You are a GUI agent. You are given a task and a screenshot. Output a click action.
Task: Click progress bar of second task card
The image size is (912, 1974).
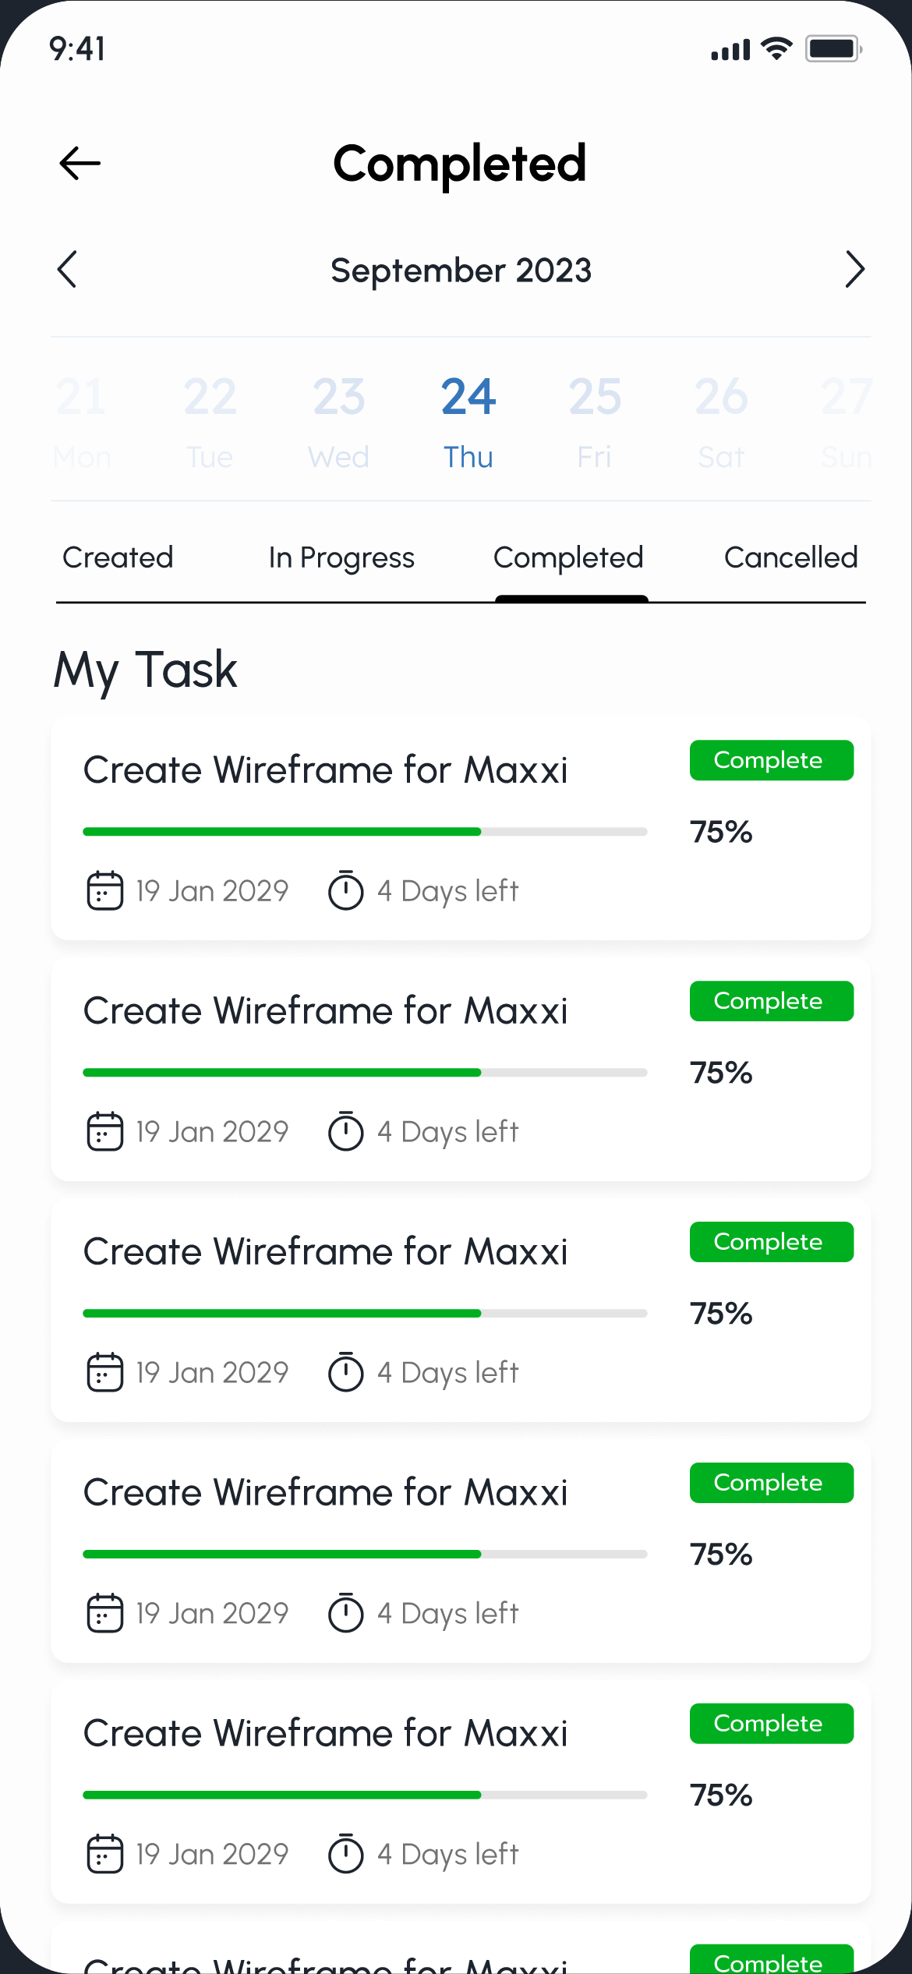point(365,1073)
